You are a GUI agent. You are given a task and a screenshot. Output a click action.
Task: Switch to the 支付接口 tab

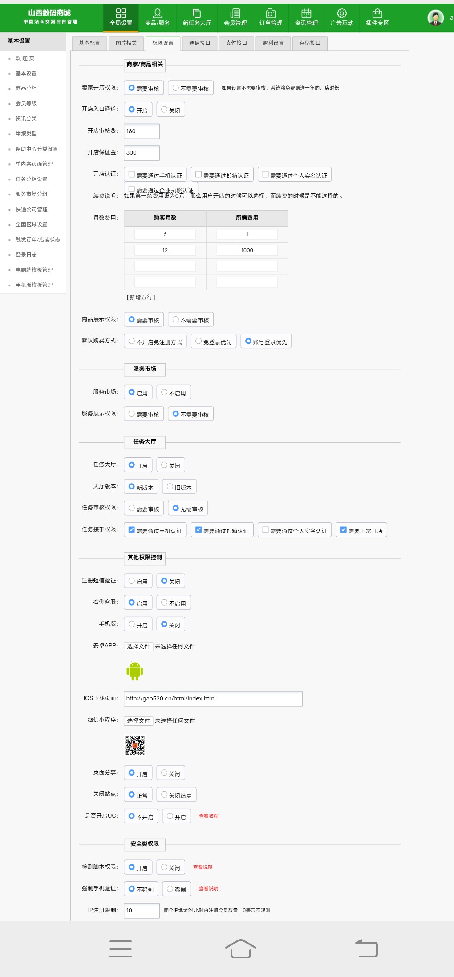(x=236, y=43)
